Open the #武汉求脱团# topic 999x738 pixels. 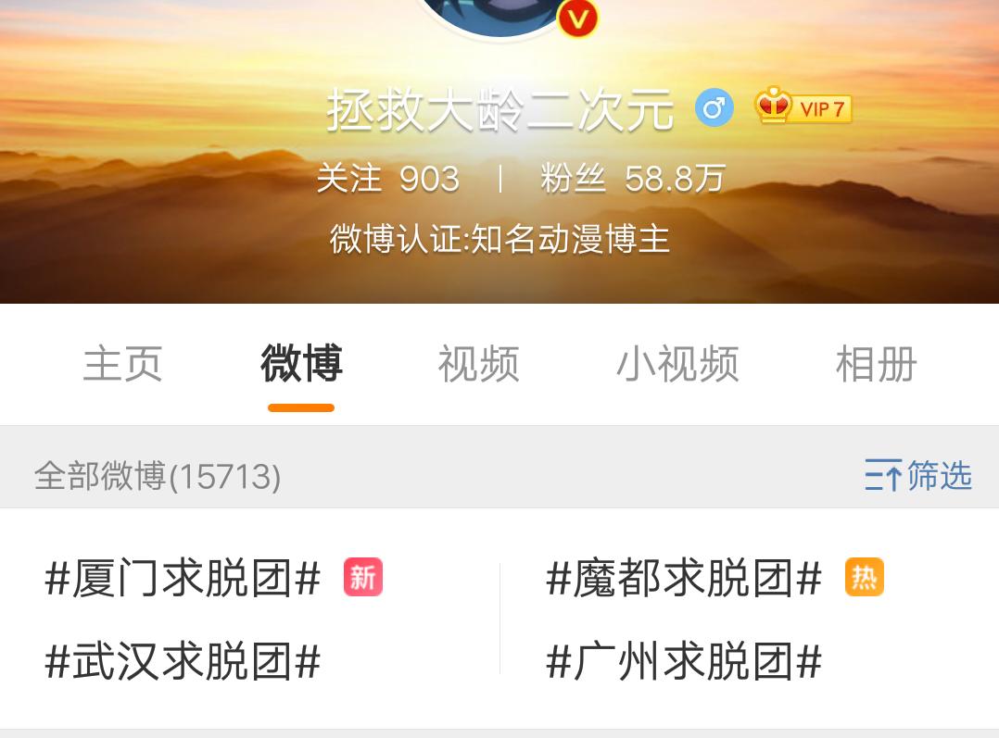[x=183, y=661]
